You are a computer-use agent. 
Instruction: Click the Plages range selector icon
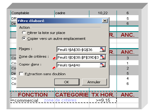tap(103, 49)
